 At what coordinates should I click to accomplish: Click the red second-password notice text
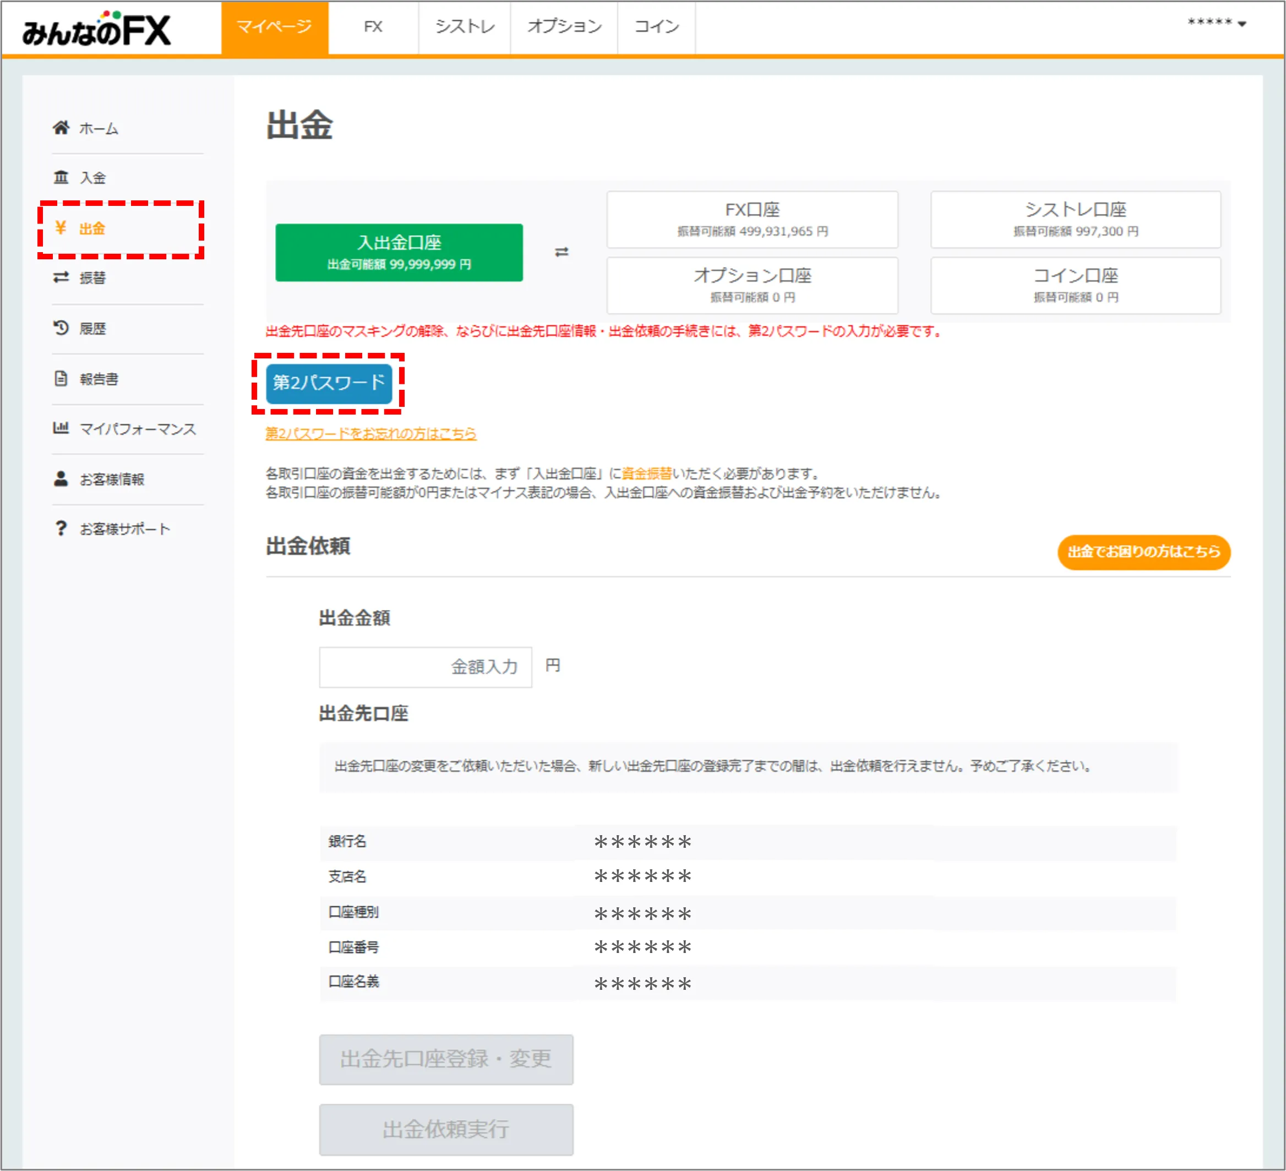604,331
